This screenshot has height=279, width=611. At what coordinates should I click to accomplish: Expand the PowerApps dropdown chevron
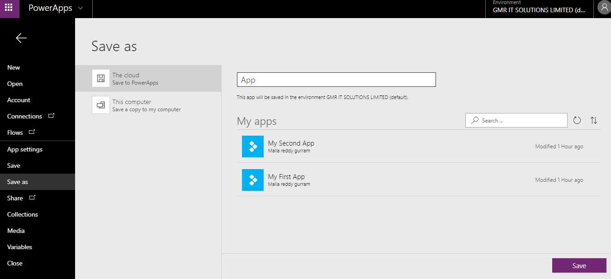pos(81,9)
